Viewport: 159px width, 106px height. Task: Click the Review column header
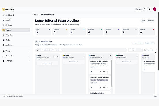click(x=92, y=56)
